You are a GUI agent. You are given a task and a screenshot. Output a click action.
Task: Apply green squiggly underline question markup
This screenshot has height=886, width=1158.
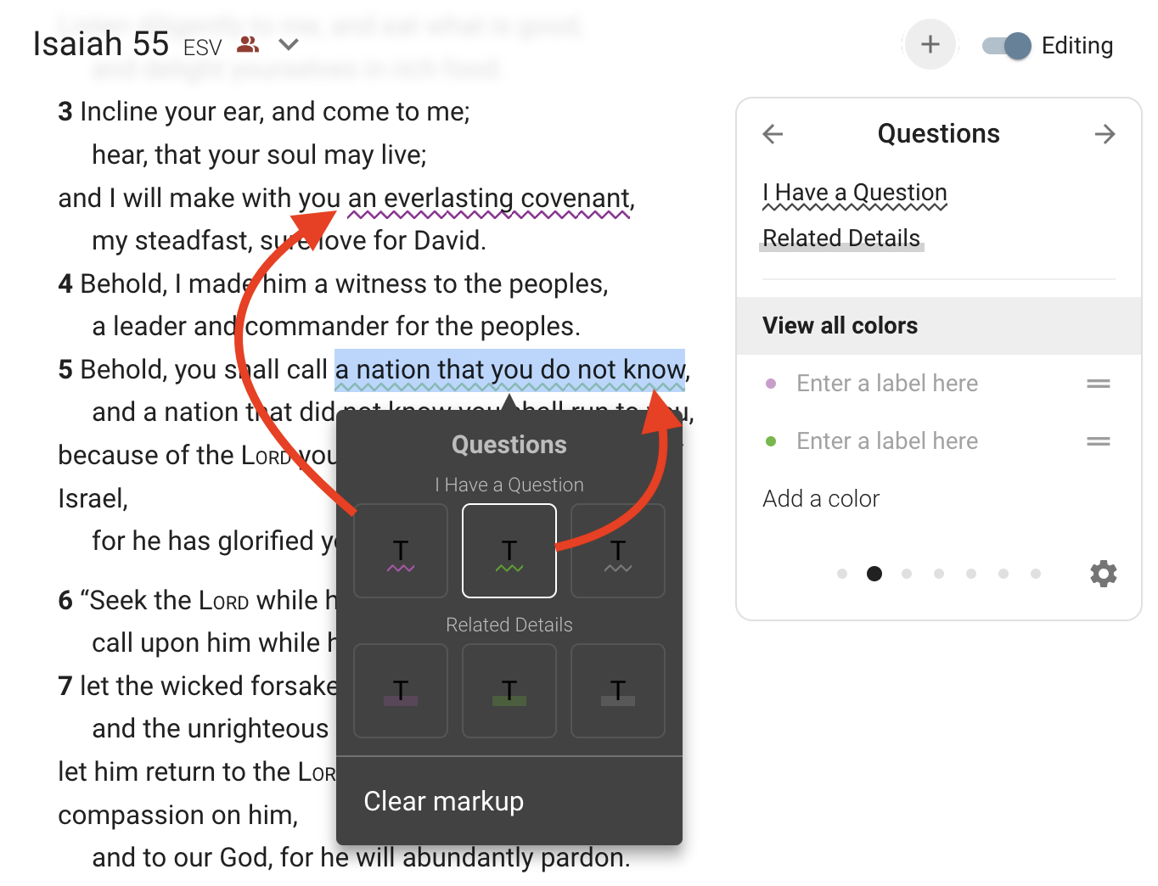(x=509, y=551)
